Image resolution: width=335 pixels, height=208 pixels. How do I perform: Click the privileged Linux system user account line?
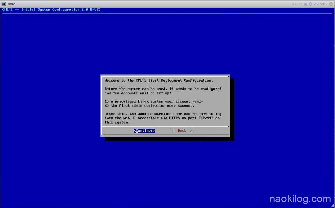[154, 101]
